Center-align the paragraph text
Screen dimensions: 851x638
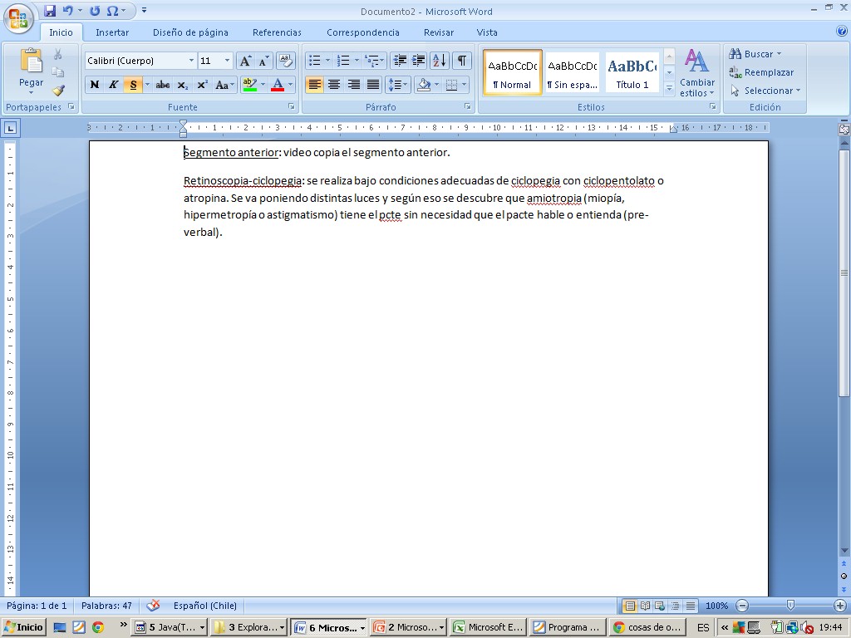point(334,85)
